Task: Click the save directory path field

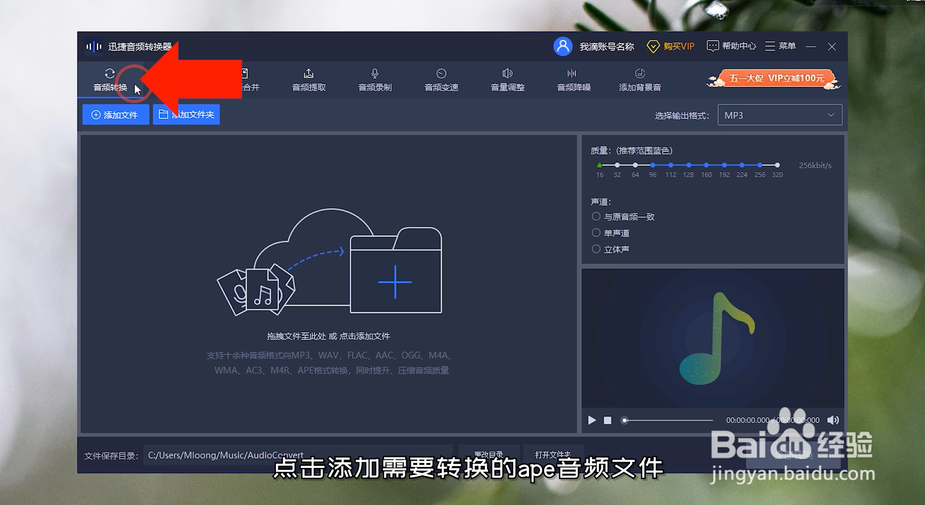Action: 298,455
